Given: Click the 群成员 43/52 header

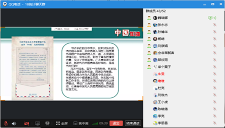Looking at the screenshot, I should tap(156, 11).
